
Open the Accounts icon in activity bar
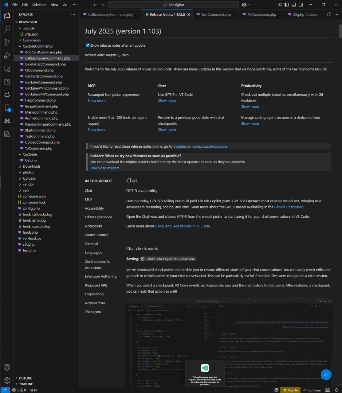[x=7, y=368]
